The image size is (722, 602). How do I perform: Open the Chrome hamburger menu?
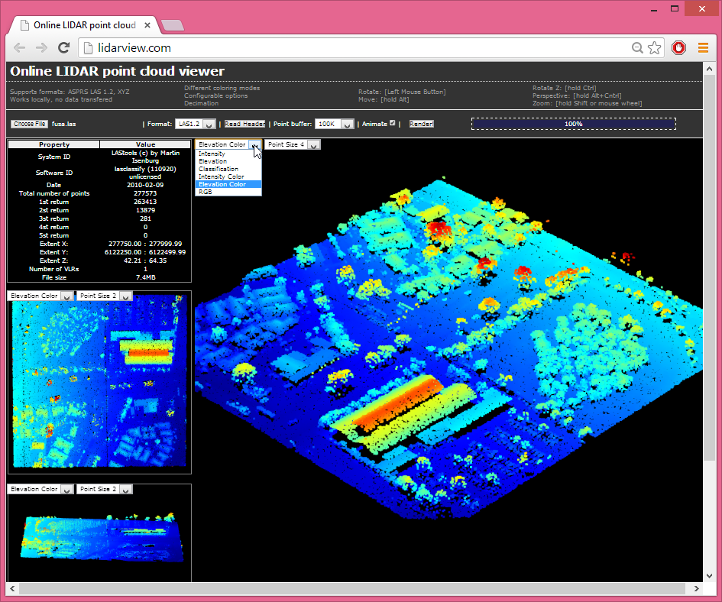point(703,48)
